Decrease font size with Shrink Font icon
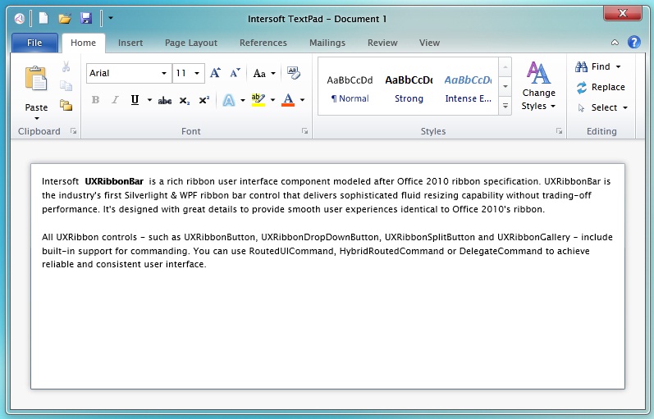This screenshot has width=654, height=419. (x=235, y=73)
